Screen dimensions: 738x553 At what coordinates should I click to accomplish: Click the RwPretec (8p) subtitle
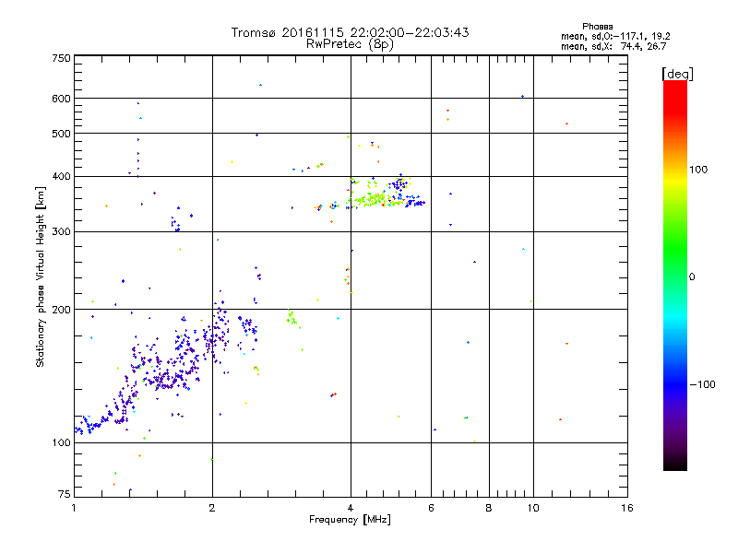(350, 44)
